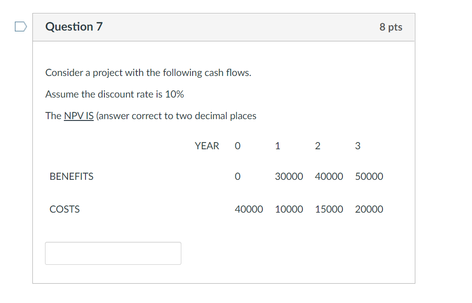Click the 40000 costs value
The image size is (472, 303).
tap(249, 209)
